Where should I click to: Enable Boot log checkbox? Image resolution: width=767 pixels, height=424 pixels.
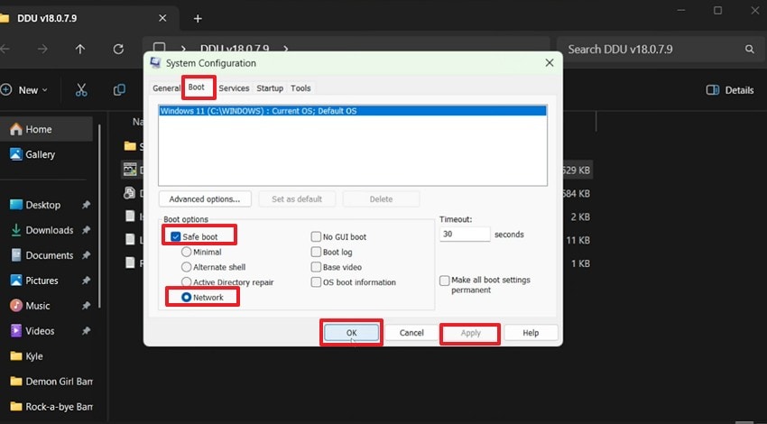(x=316, y=252)
